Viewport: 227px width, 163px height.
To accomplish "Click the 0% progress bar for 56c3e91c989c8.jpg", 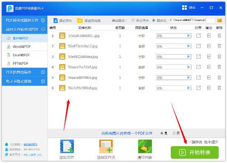I will pyautogui.click(x=174, y=88).
